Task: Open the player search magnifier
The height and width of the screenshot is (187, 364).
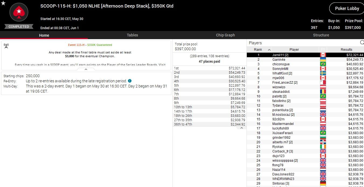Action: 362,43
